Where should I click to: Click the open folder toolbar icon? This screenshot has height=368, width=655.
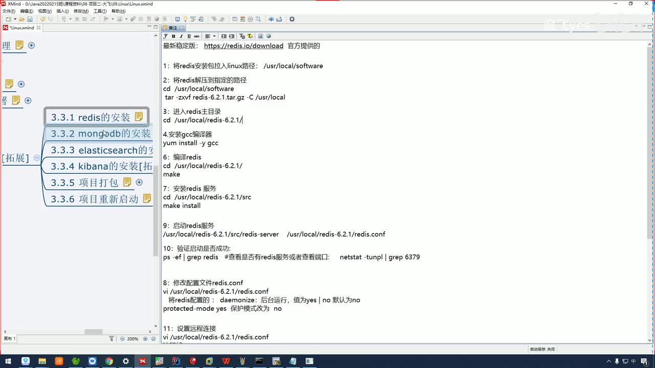point(21,19)
